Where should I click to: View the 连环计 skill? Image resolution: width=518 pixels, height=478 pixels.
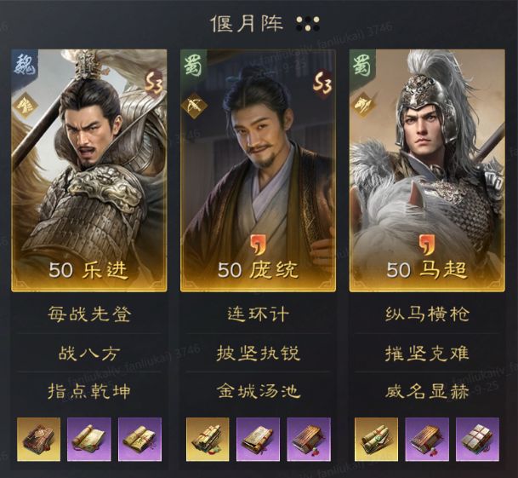(x=258, y=314)
